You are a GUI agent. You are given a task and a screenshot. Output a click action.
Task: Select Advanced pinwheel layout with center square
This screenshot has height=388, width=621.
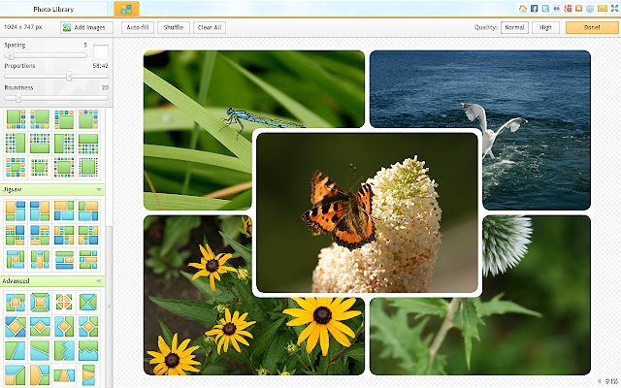16,302
